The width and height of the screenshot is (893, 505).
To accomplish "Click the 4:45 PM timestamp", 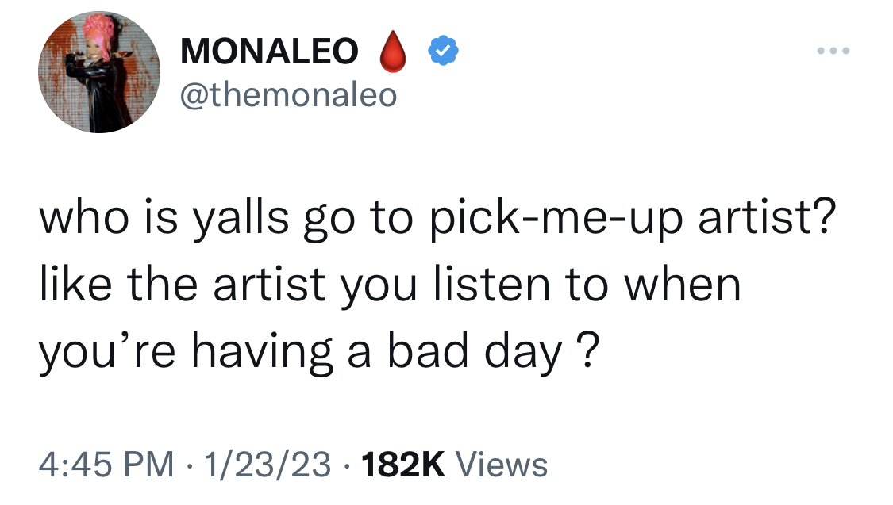I will [106, 464].
